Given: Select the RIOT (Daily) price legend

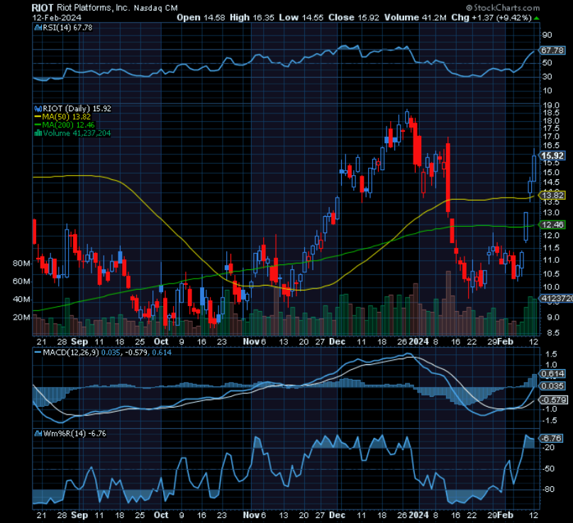Looking at the screenshot, I should click(72, 109).
